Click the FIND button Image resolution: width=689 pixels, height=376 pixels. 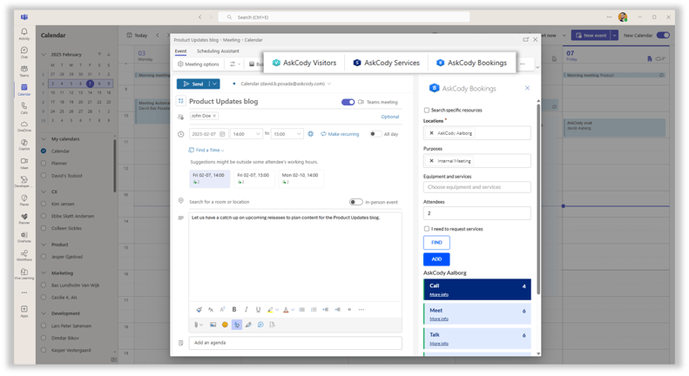[436, 243]
